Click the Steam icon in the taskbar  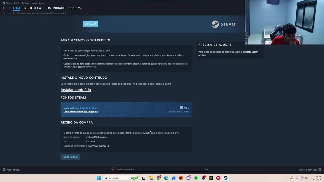pos(226,178)
